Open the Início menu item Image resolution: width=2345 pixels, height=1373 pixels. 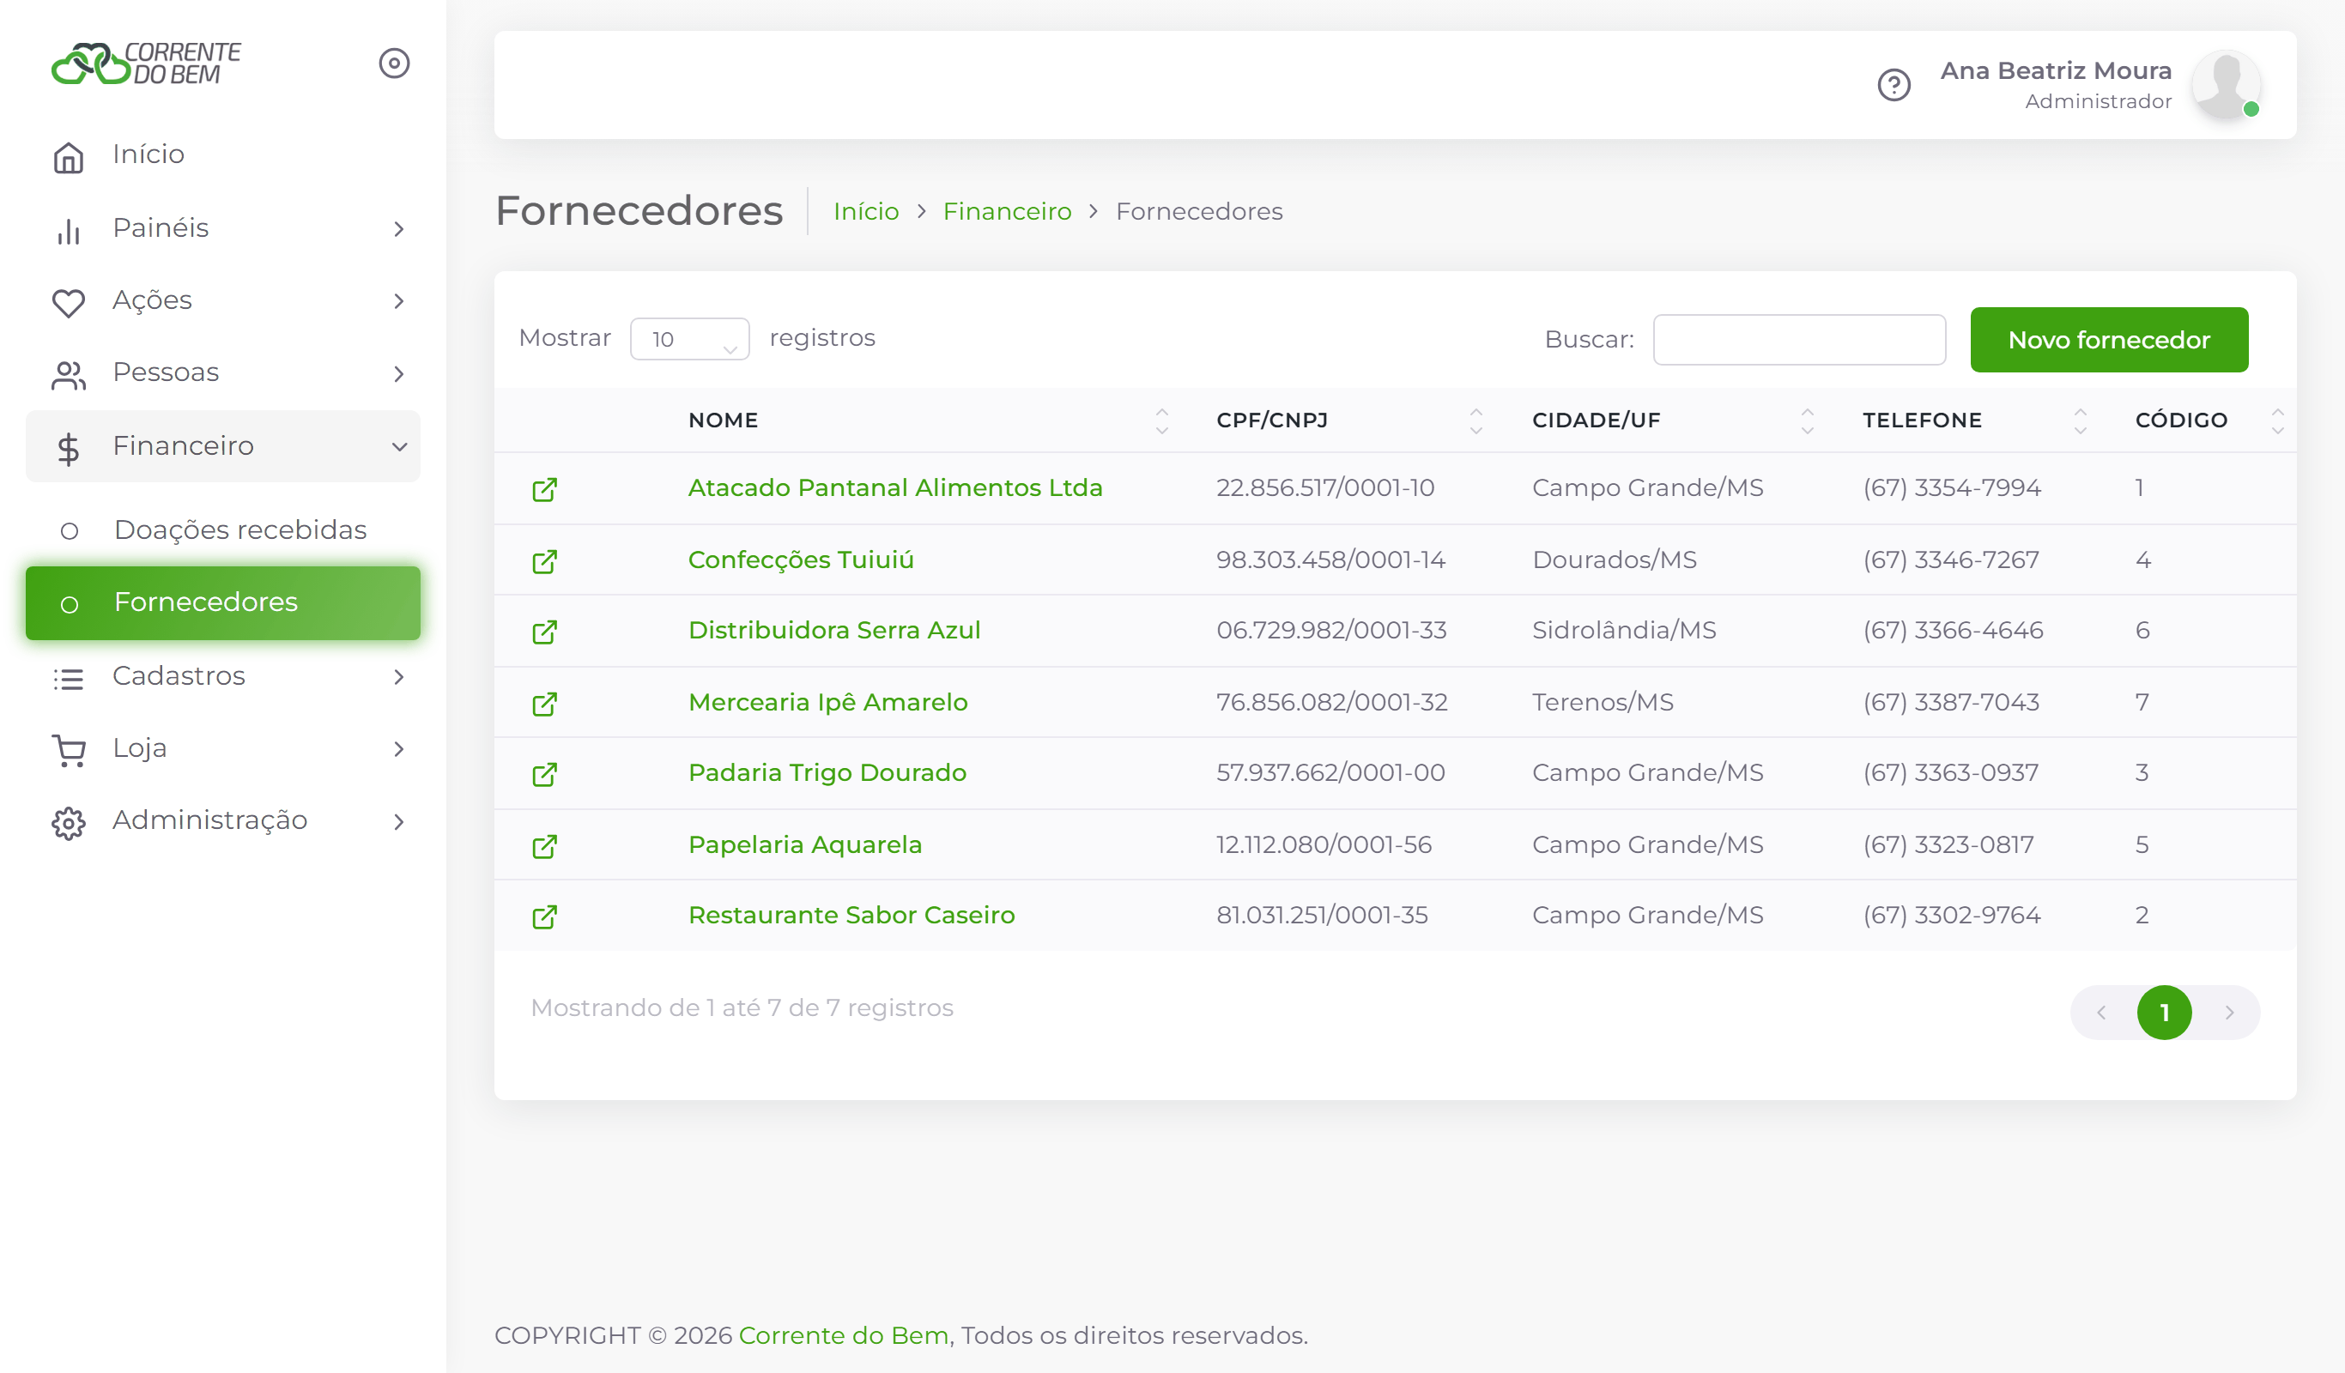(x=223, y=154)
